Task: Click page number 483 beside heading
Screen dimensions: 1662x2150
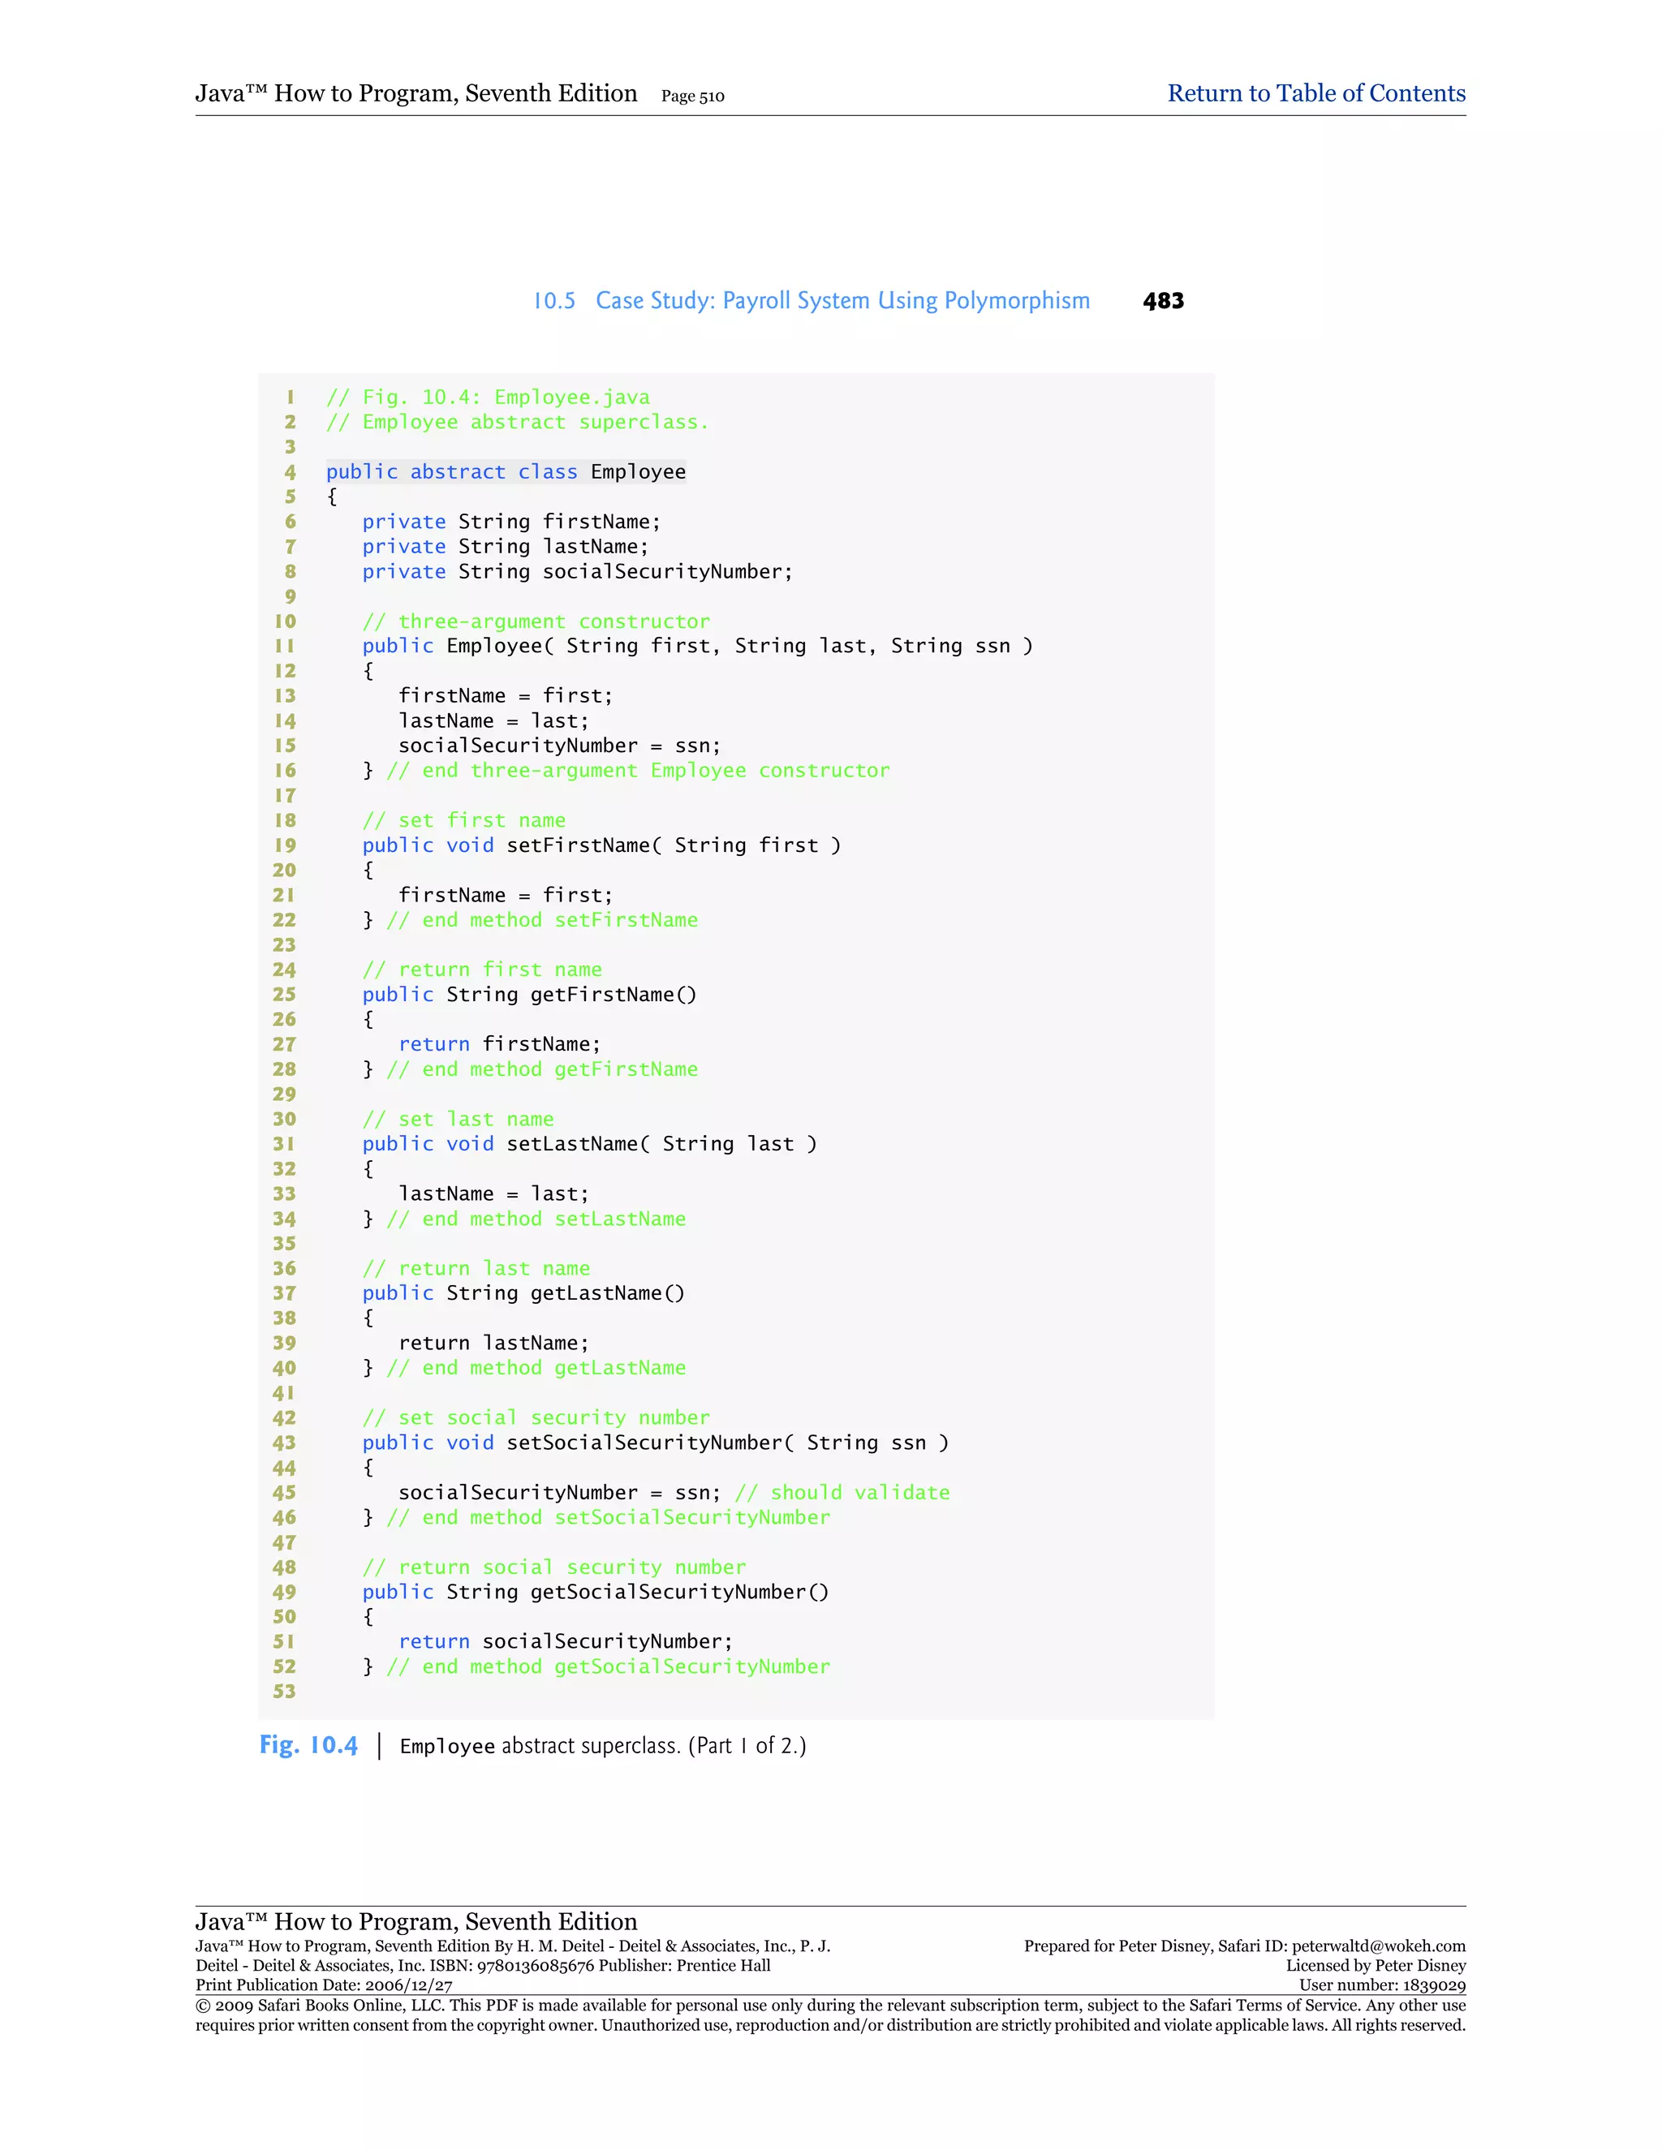Action: click(x=1163, y=301)
